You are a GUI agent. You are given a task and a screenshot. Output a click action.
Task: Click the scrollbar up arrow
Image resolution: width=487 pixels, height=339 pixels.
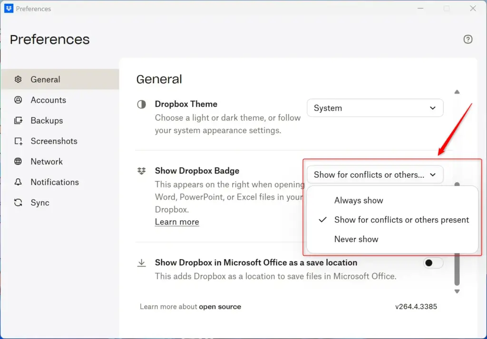coord(457,92)
